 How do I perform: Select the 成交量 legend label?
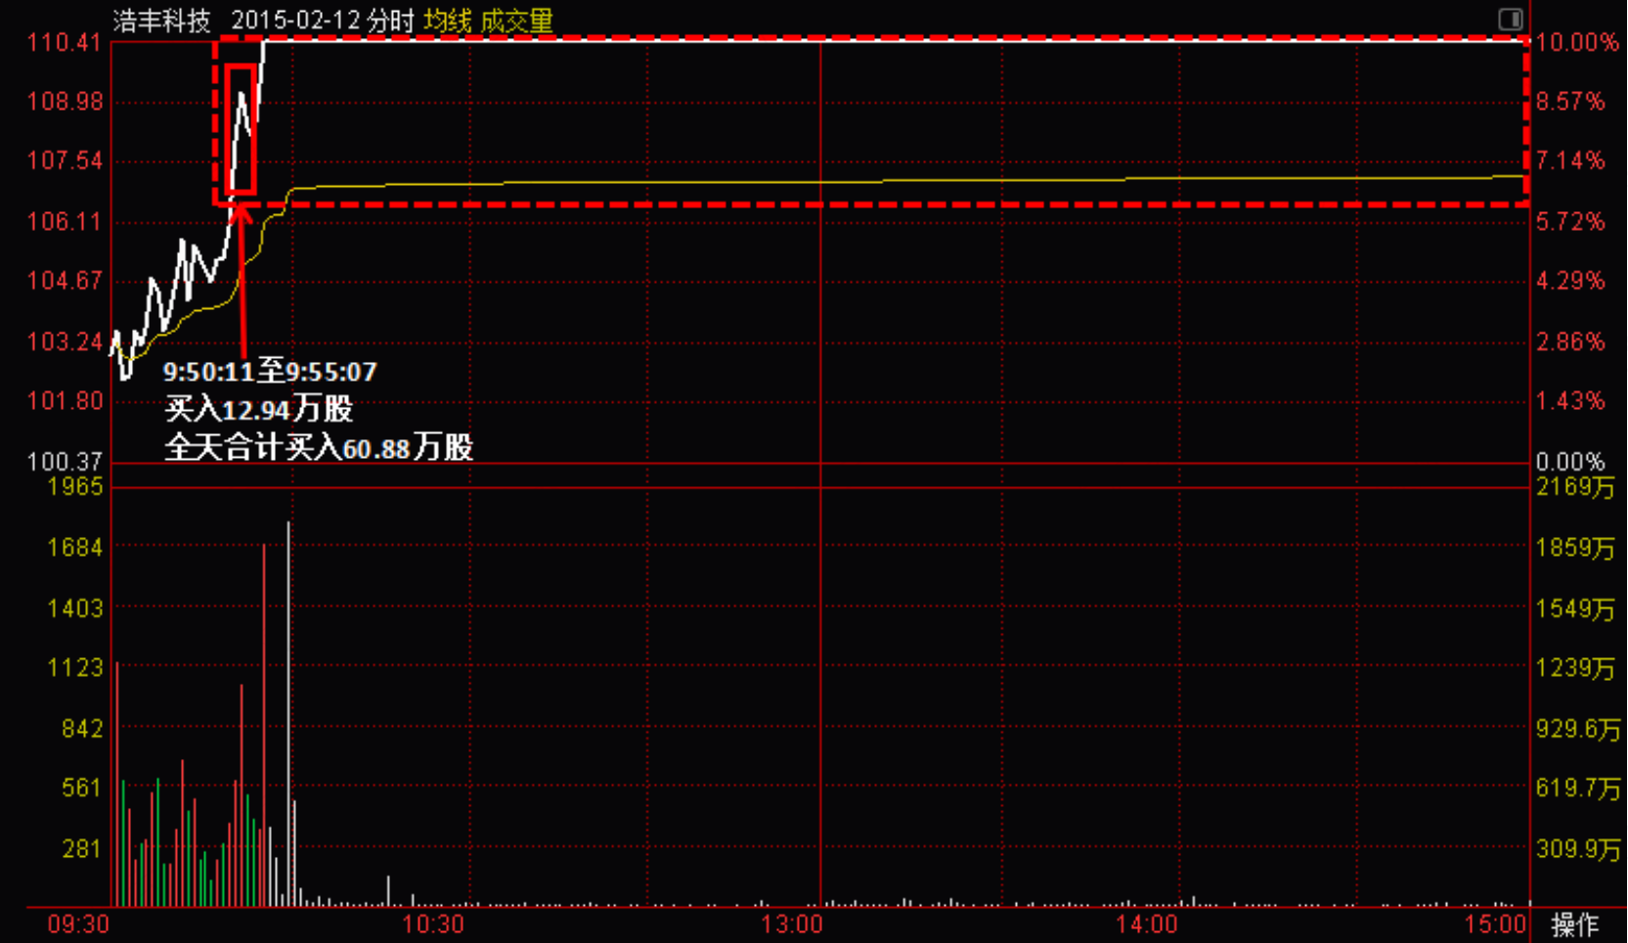coord(516,21)
